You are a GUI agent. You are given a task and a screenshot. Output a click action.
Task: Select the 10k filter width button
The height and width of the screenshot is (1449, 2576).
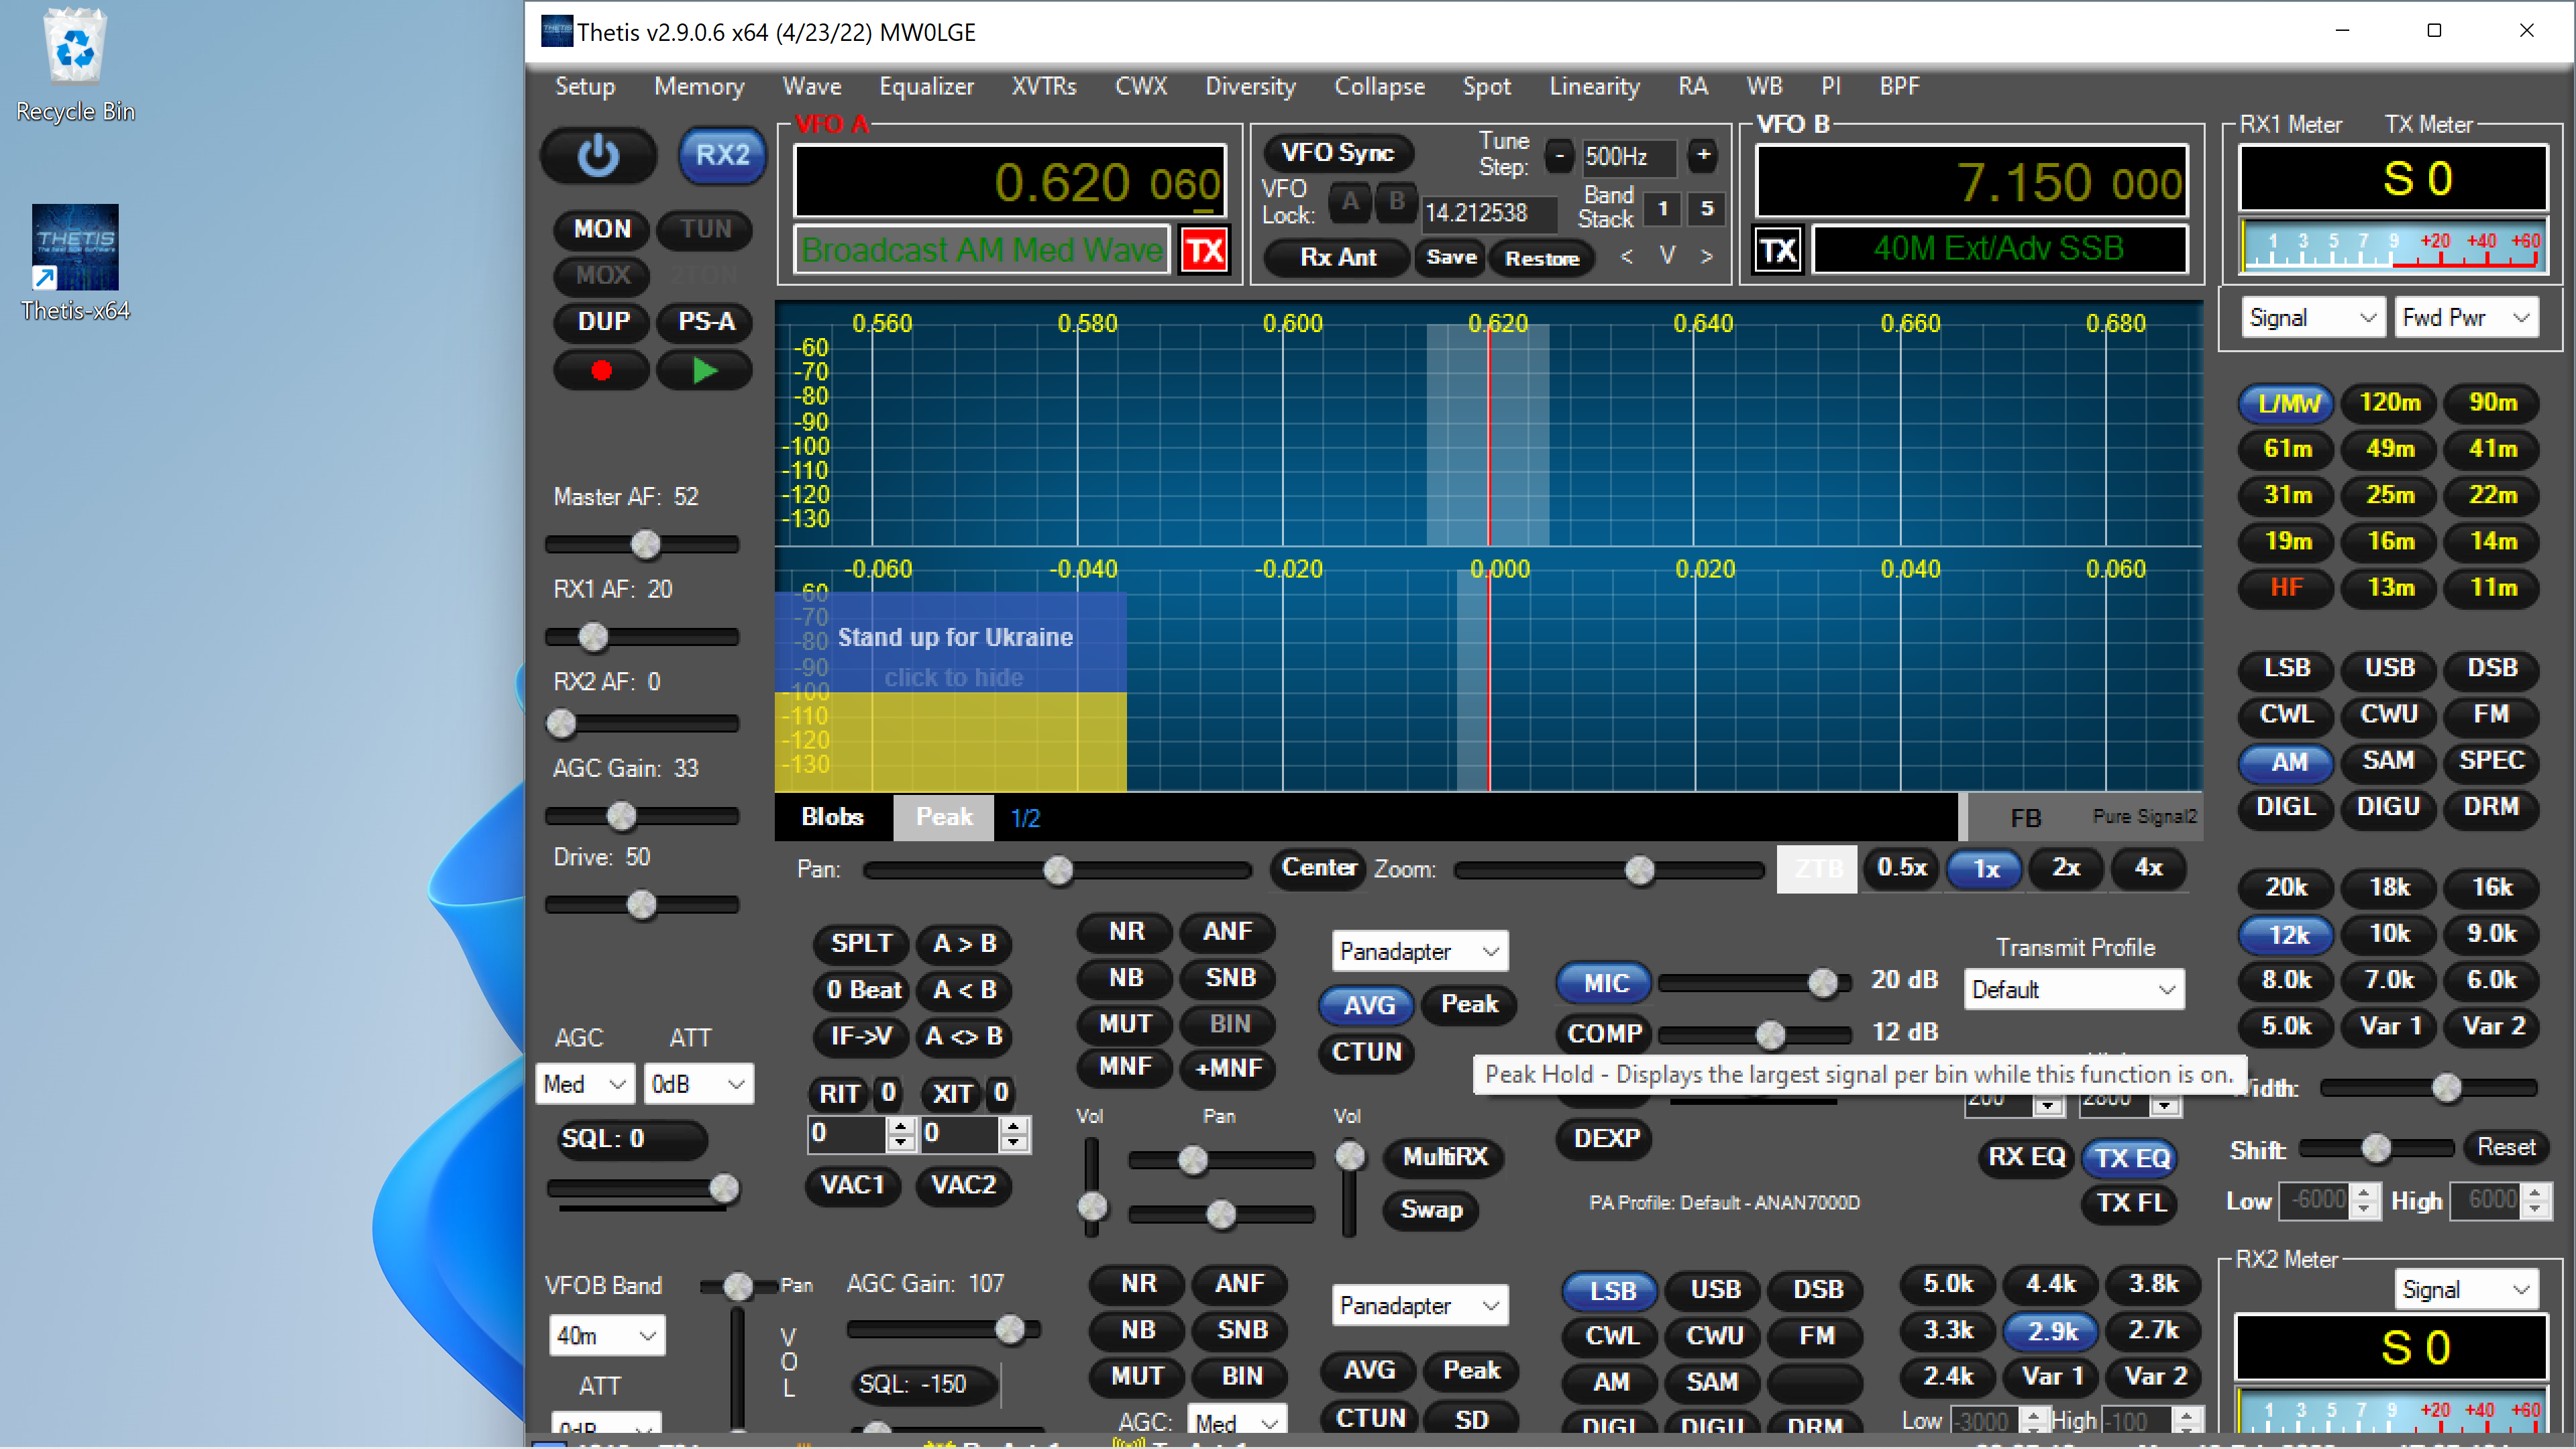coord(2389,934)
